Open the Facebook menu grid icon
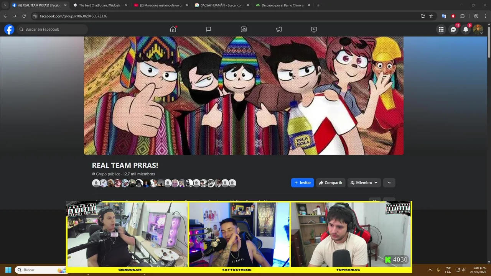491x276 pixels. pyautogui.click(x=441, y=30)
